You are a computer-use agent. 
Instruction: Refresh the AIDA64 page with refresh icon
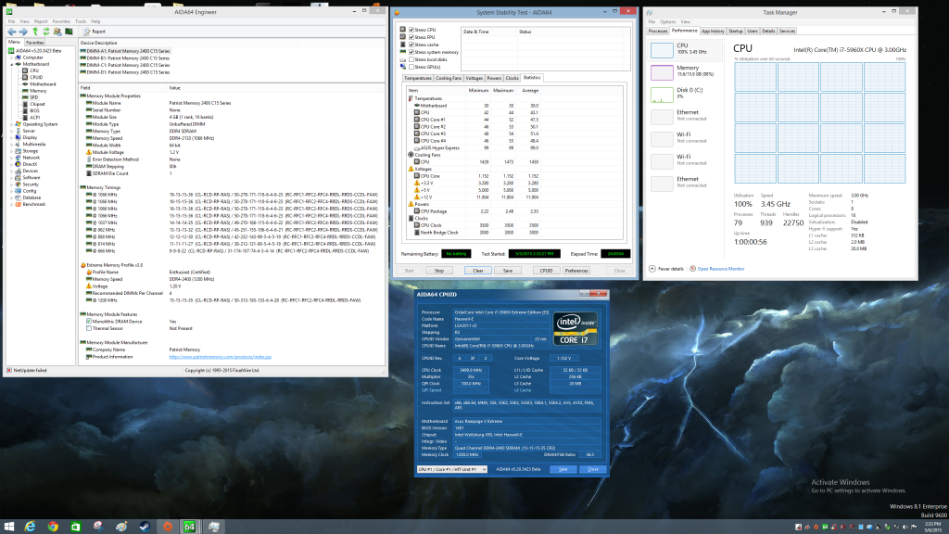(46, 32)
